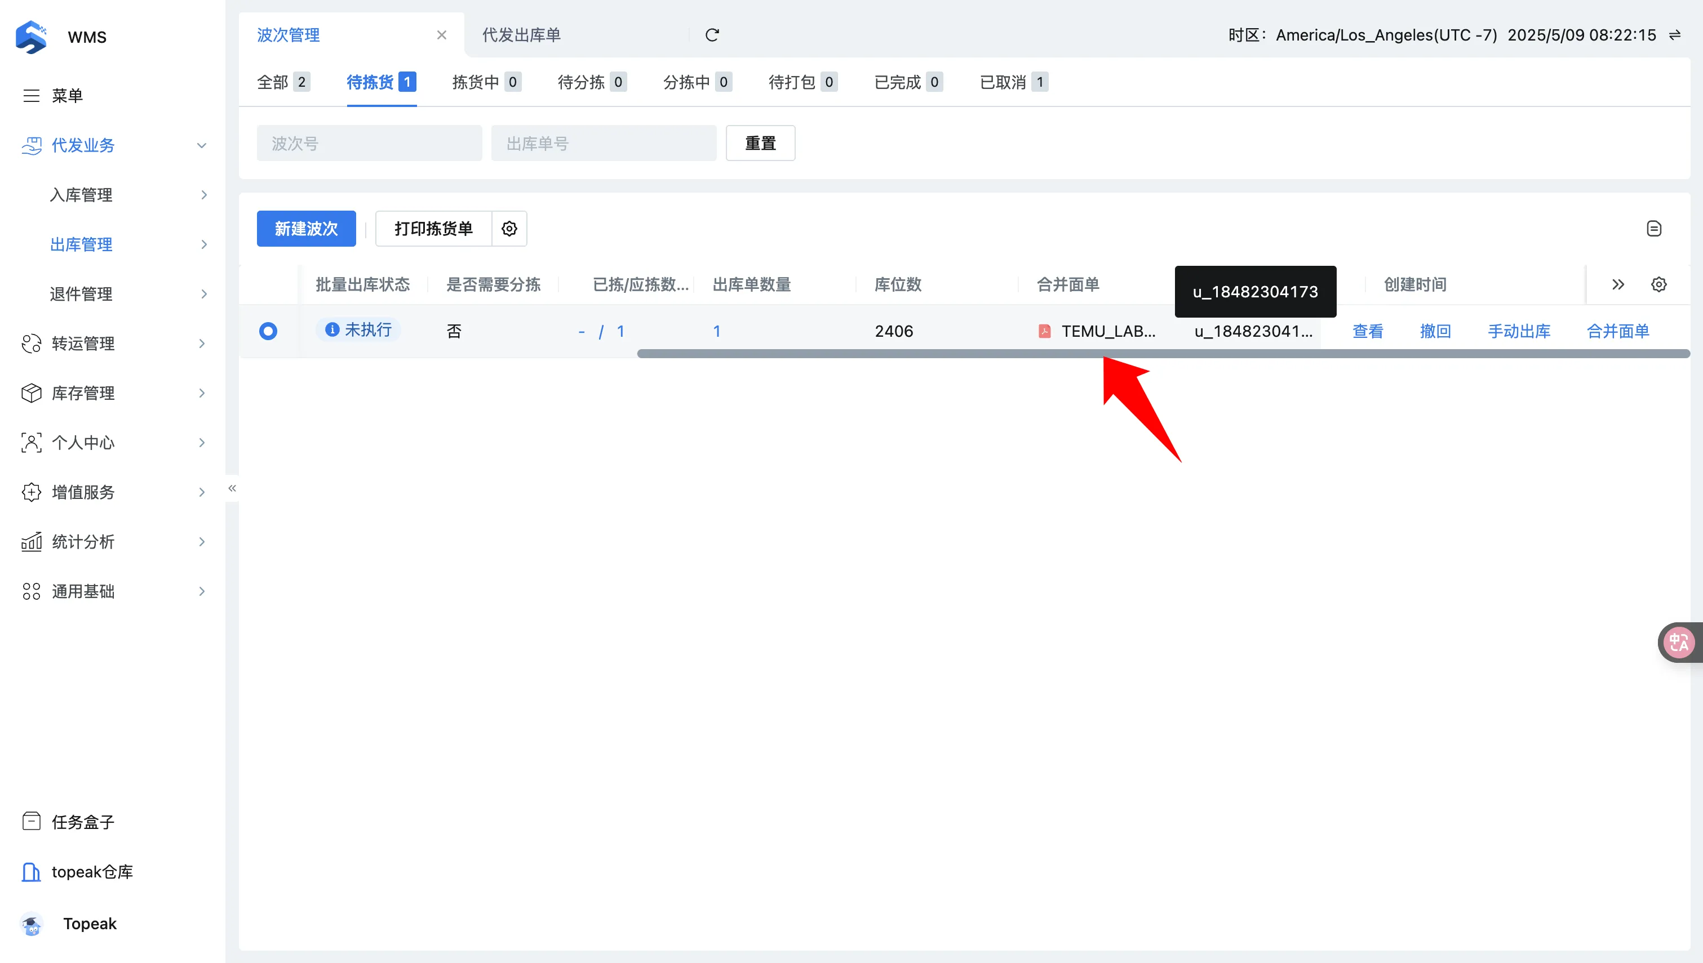This screenshot has width=1703, height=963.
Task: Select the radio button for the wave row
Action: (x=268, y=331)
